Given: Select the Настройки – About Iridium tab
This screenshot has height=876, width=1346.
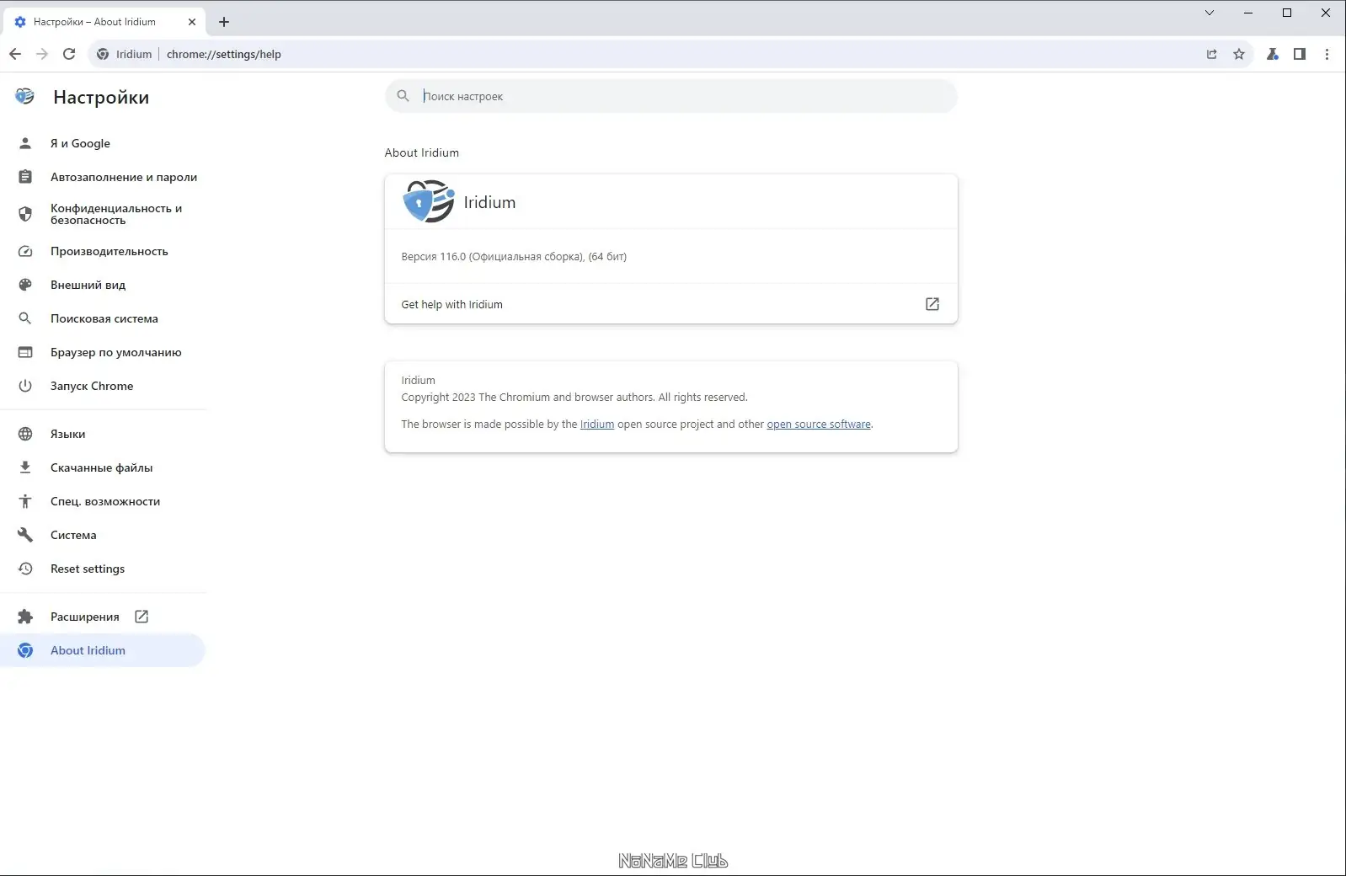Looking at the screenshot, I should click(104, 22).
